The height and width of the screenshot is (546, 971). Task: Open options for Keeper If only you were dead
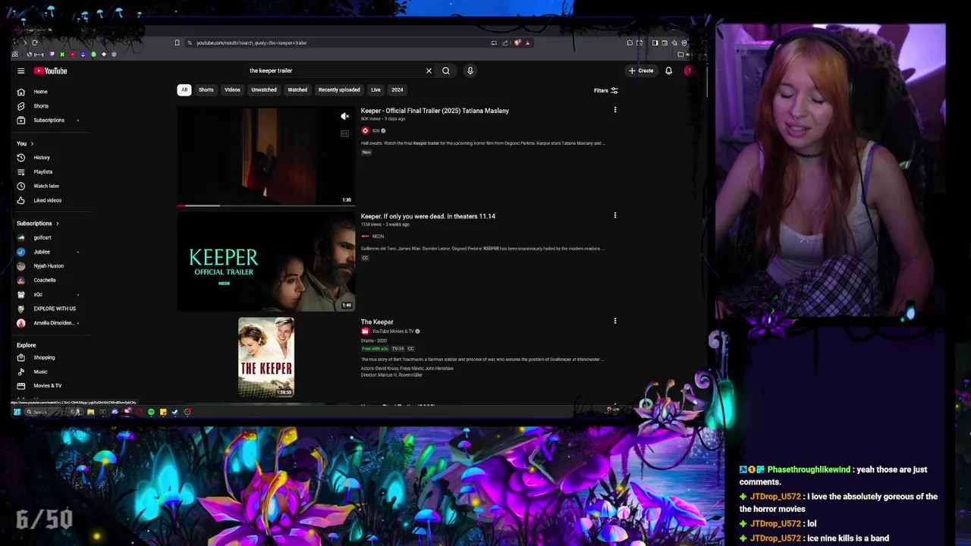tap(615, 215)
